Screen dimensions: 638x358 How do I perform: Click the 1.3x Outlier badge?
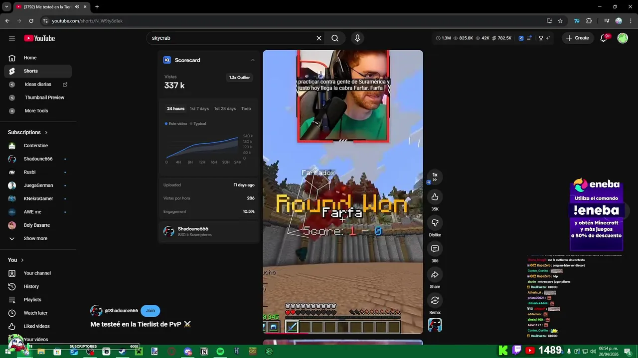click(x=239, y=78)
